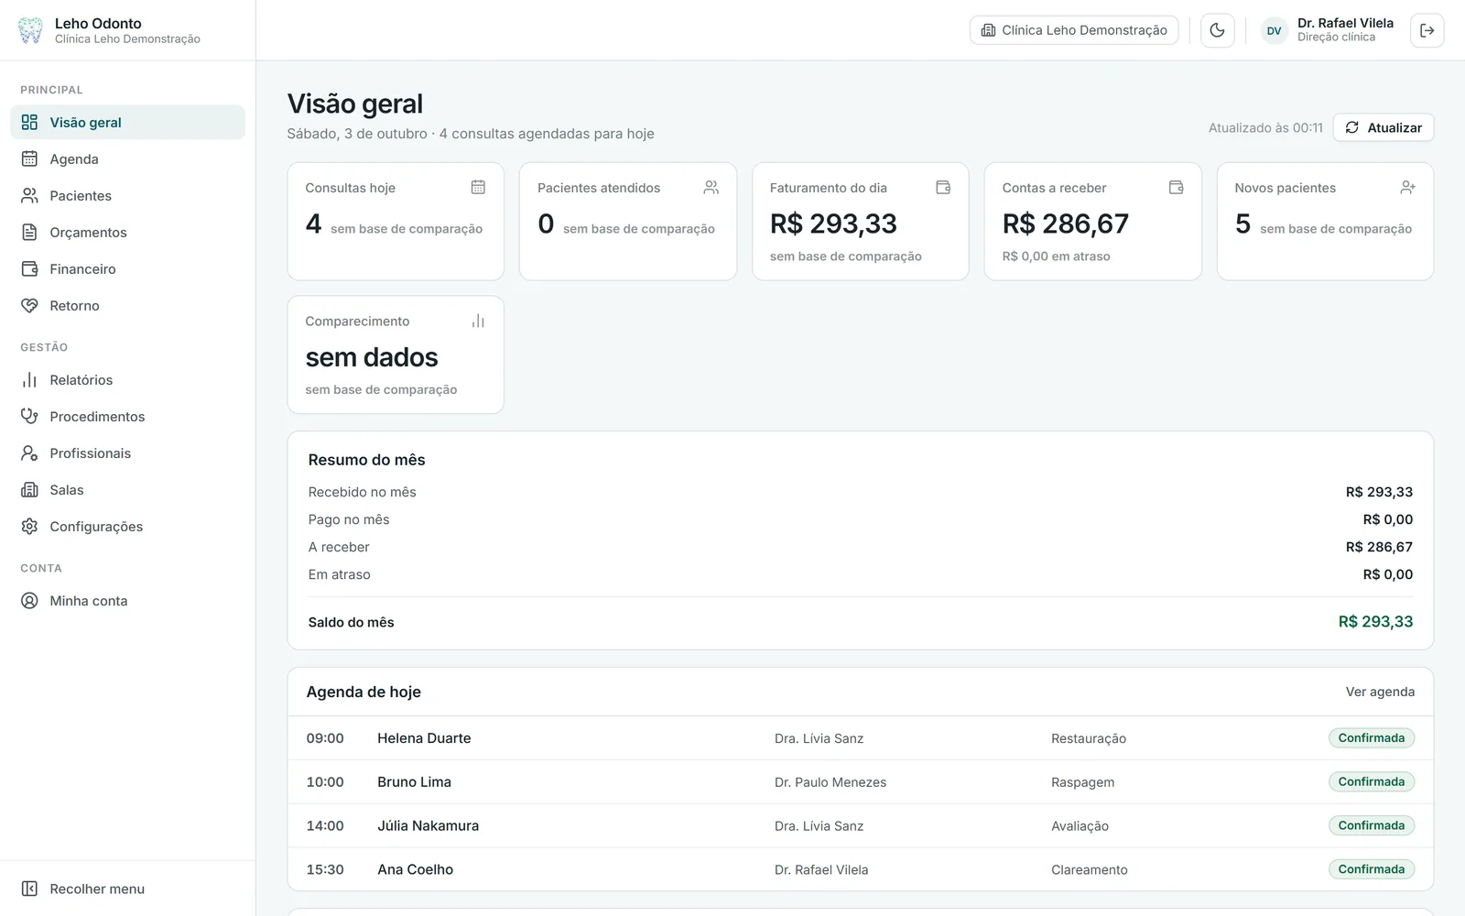This screenshot has width=1465, height=916.
Task: Open Visão geral in the sidebar
Action: tap(127, 122)
